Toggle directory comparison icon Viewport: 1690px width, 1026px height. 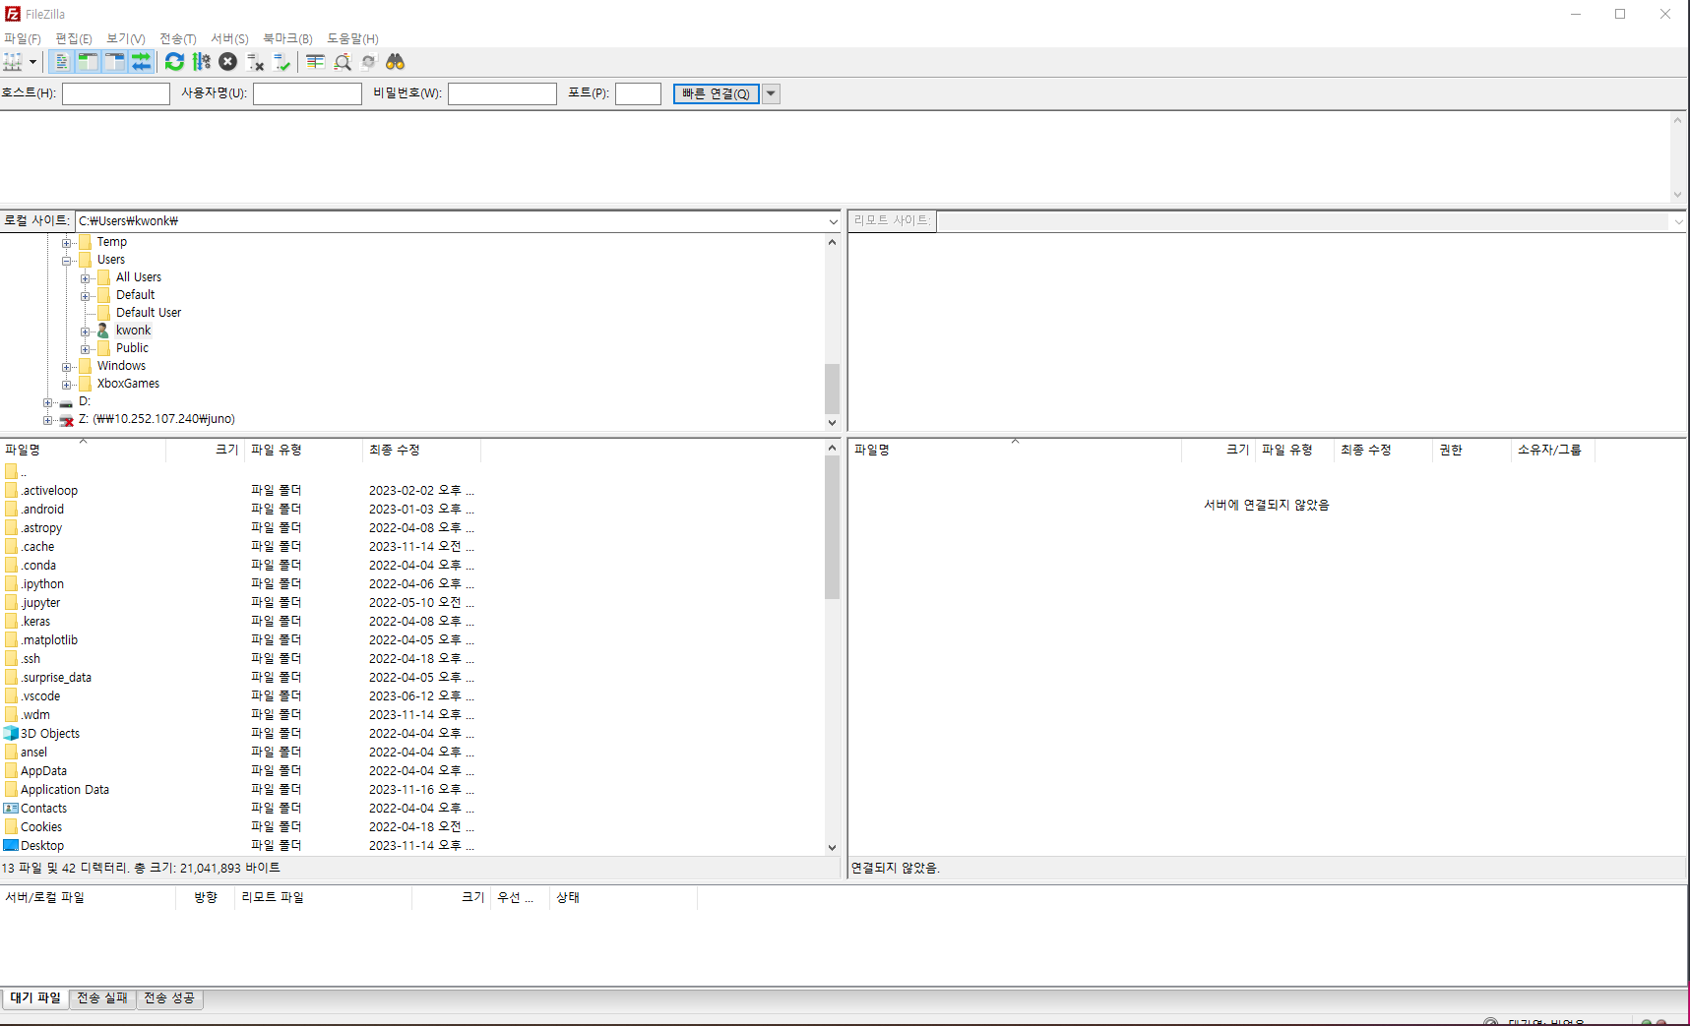point(342,62)
